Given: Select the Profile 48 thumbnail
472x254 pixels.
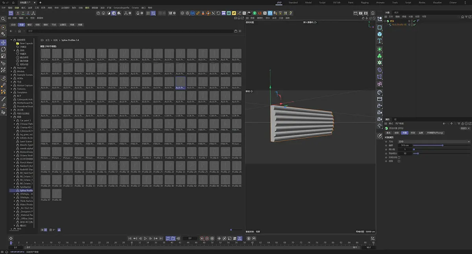Looking at the screenshot, I should pos(57,194).
